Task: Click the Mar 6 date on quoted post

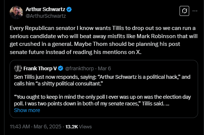Action: pos(104,68)
